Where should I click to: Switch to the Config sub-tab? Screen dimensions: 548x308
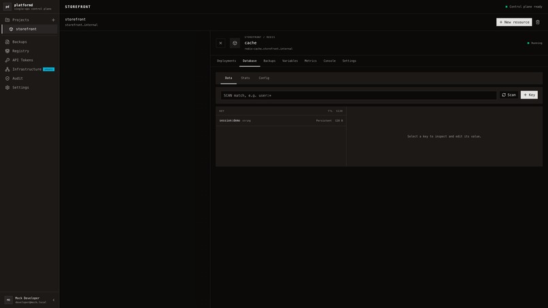pyautogui.click(x=264, y=78)
